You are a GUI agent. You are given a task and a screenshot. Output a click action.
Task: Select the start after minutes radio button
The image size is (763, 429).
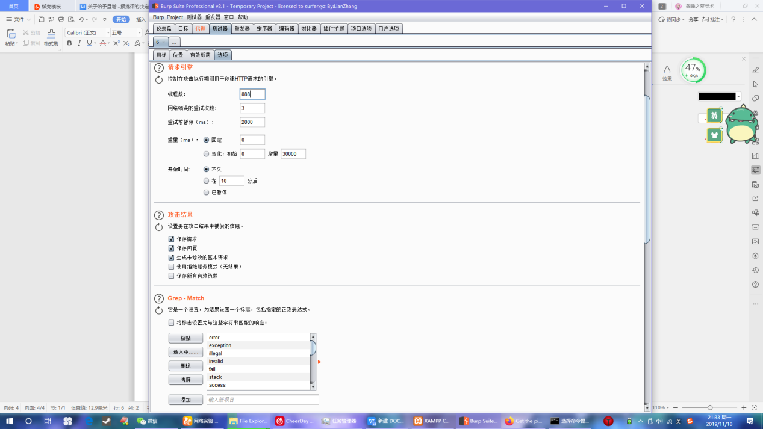[207, 181]
